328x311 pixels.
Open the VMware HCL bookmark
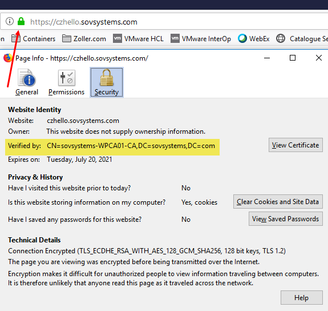[138, 39]
